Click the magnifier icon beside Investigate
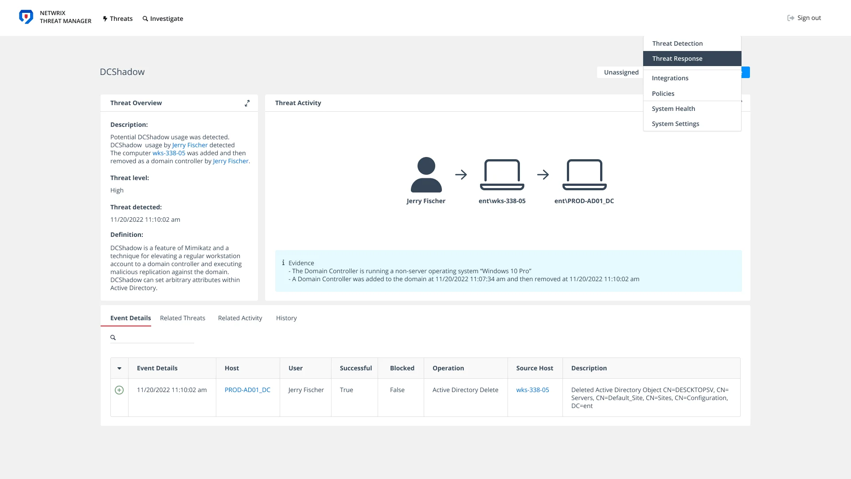The image size is (851, 479). pyautogui.click(x=145, y=19)
